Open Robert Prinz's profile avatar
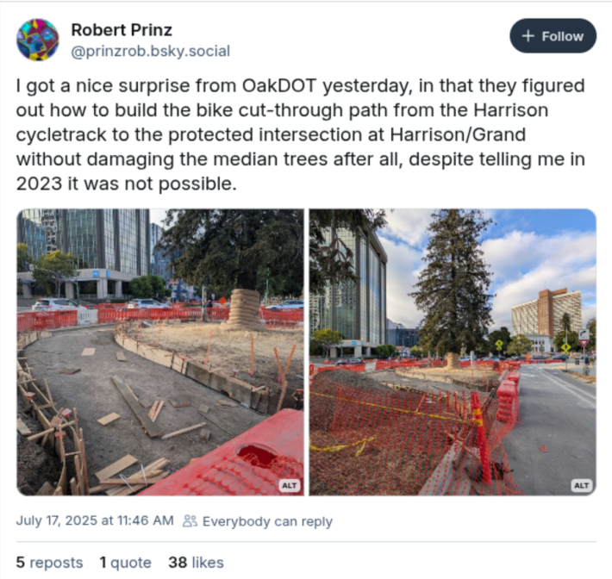The height and width of the screenshot is (579, 612). pos(37,40)
